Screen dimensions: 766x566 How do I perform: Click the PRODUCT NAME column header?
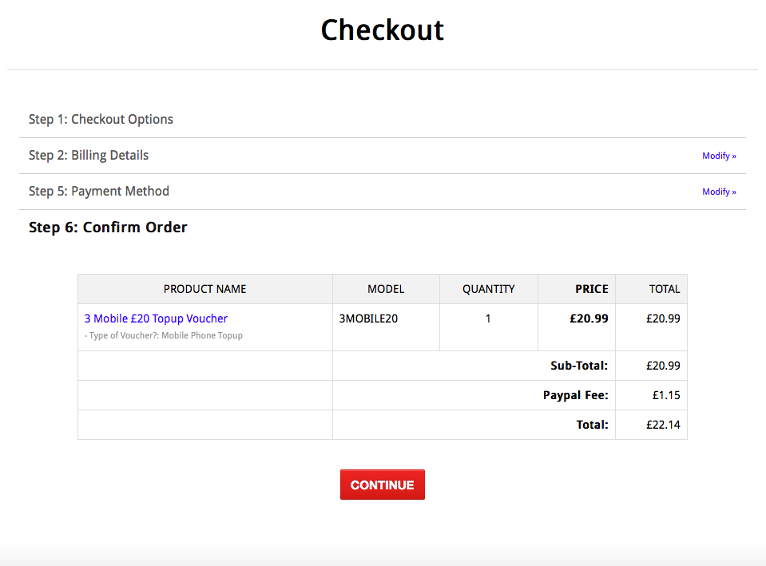204,289
